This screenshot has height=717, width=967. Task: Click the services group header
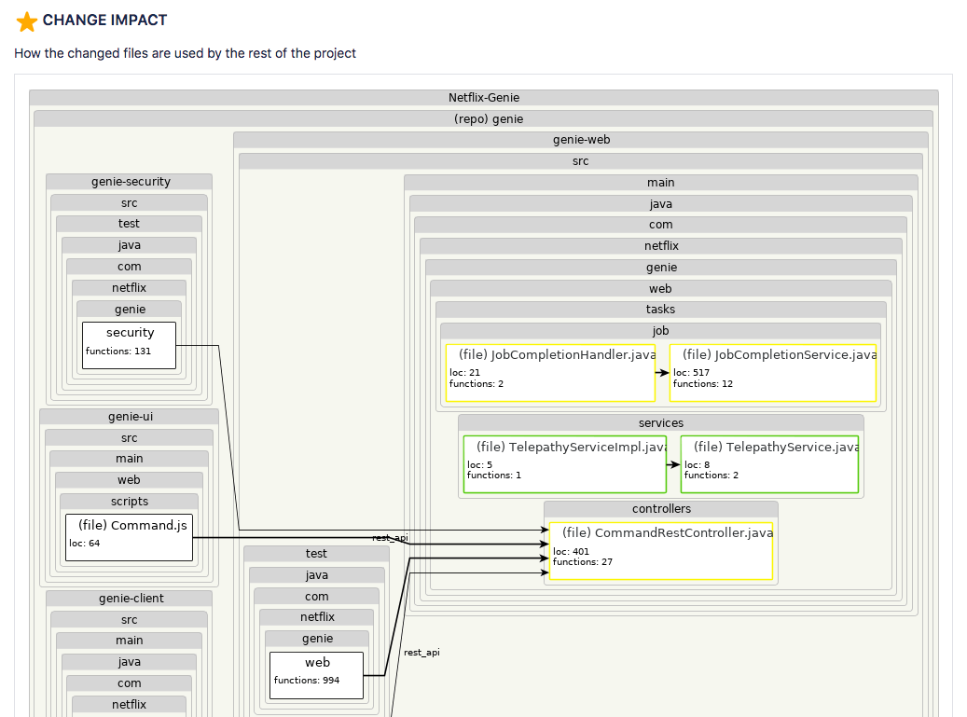click(x=660, y=422)
